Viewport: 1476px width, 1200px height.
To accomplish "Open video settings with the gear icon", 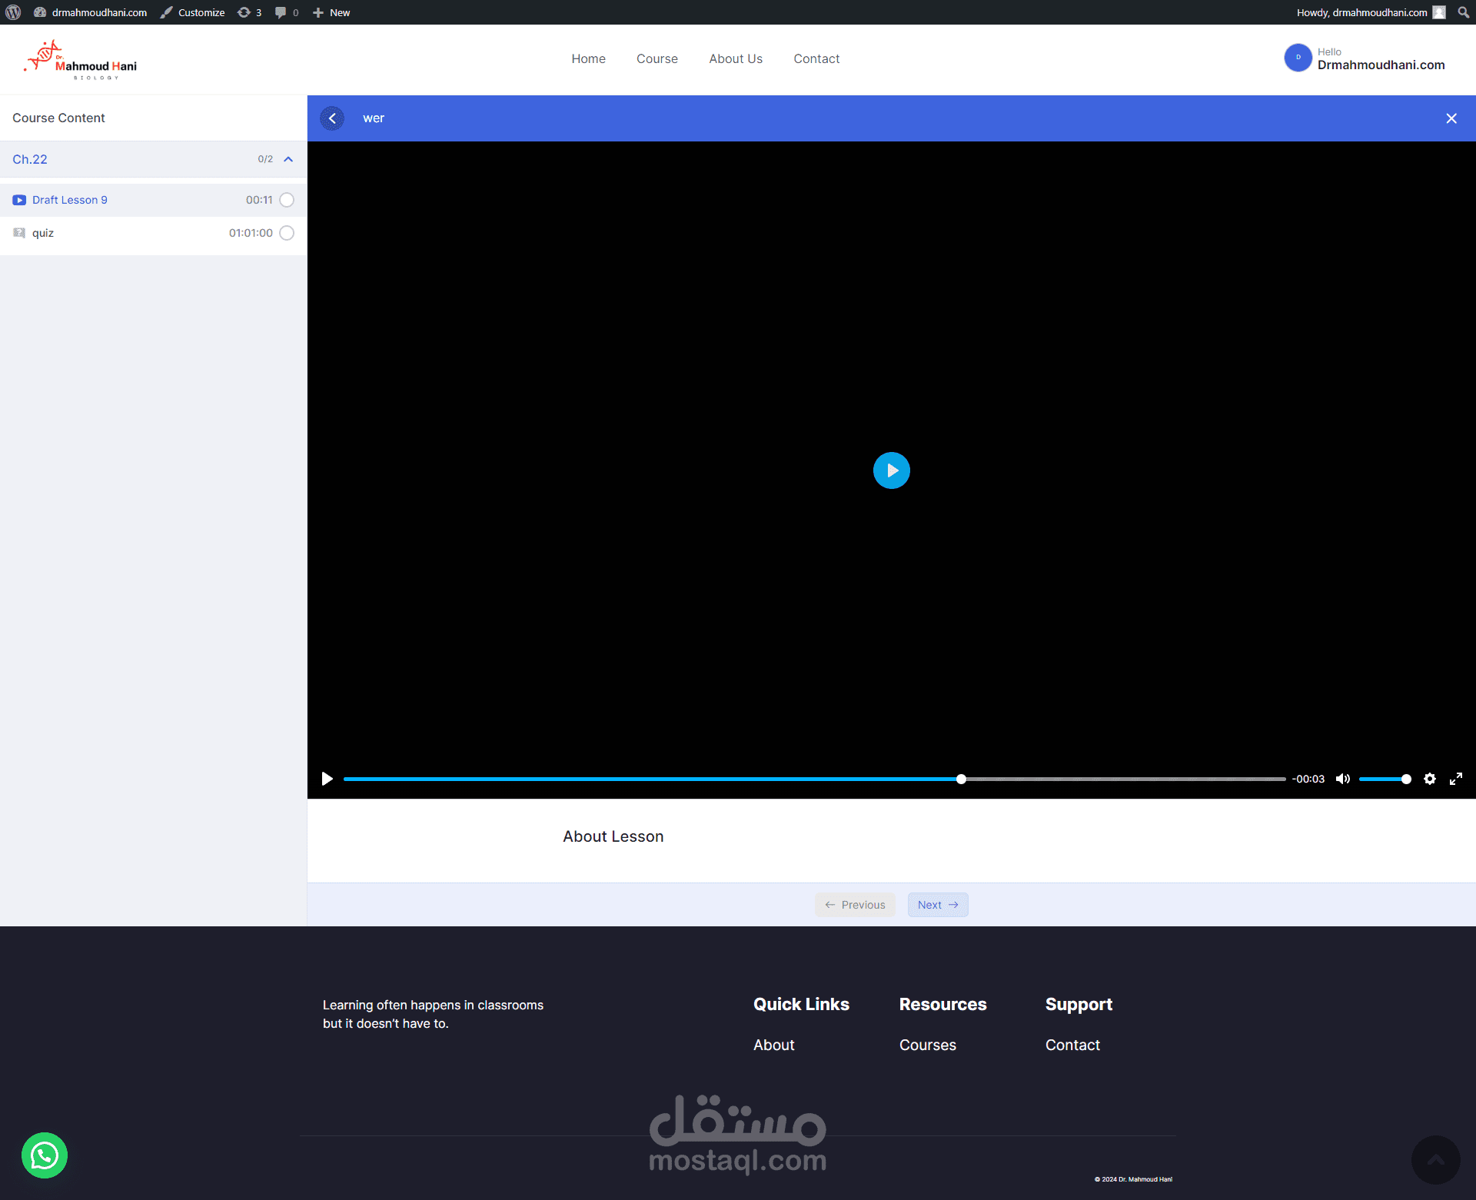I will (x=1429, y=779).
